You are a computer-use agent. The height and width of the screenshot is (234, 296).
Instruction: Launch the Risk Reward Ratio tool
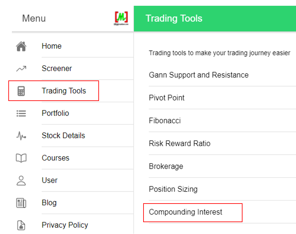point(180,144)
